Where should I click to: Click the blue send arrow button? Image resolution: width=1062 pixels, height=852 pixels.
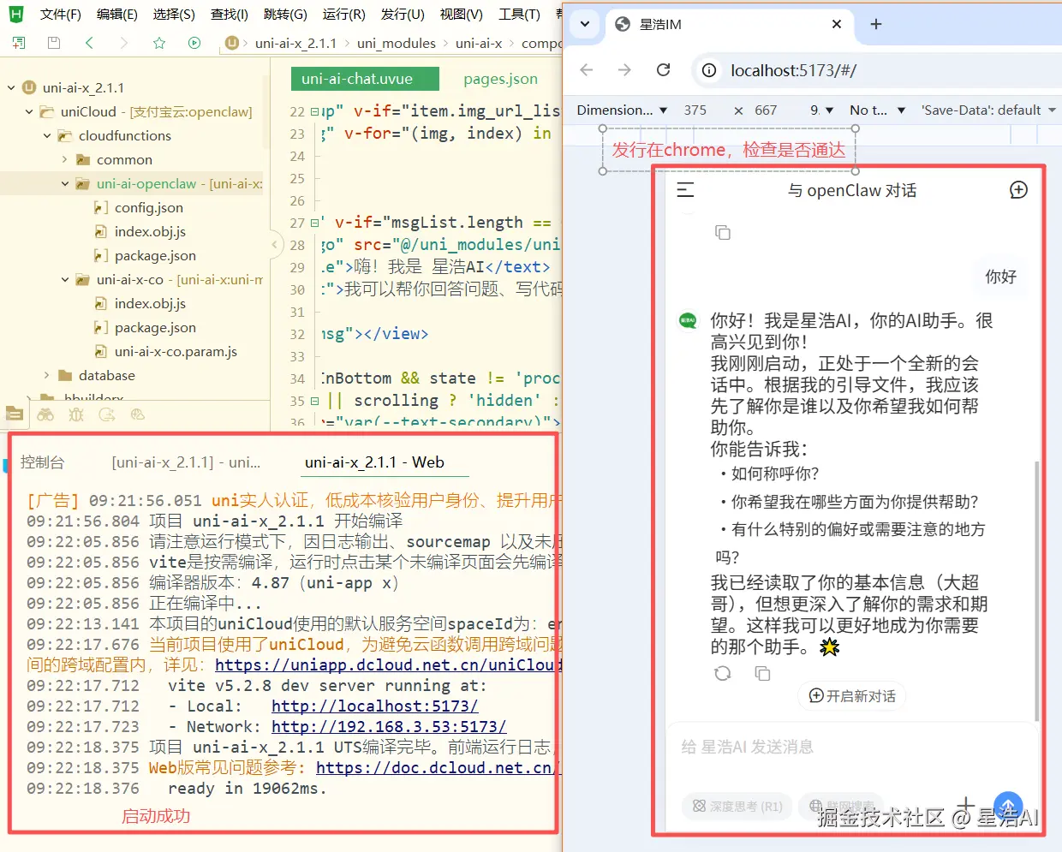click(1009, 805)
